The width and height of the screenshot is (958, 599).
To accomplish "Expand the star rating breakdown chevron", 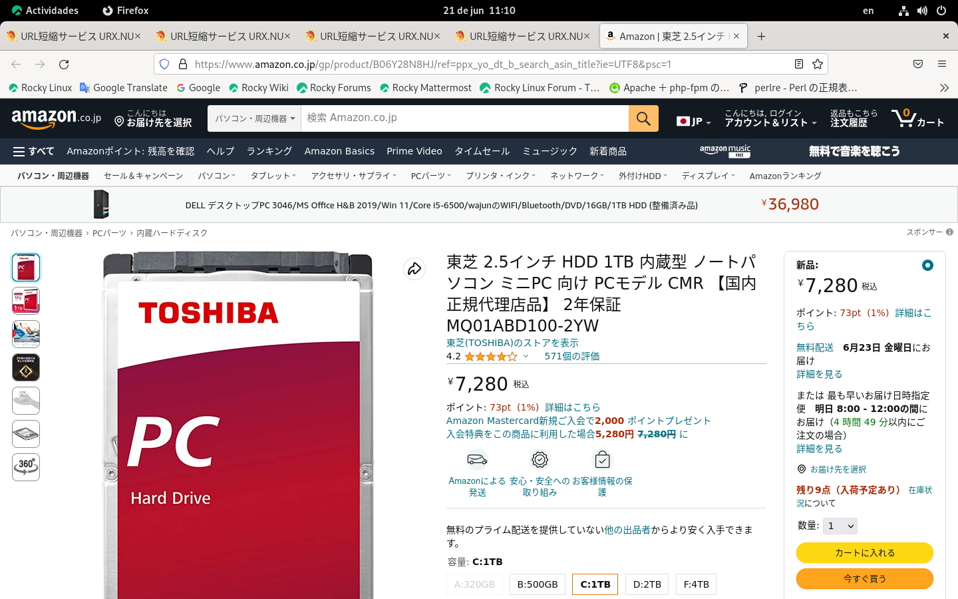I will (x=526, y=356).
